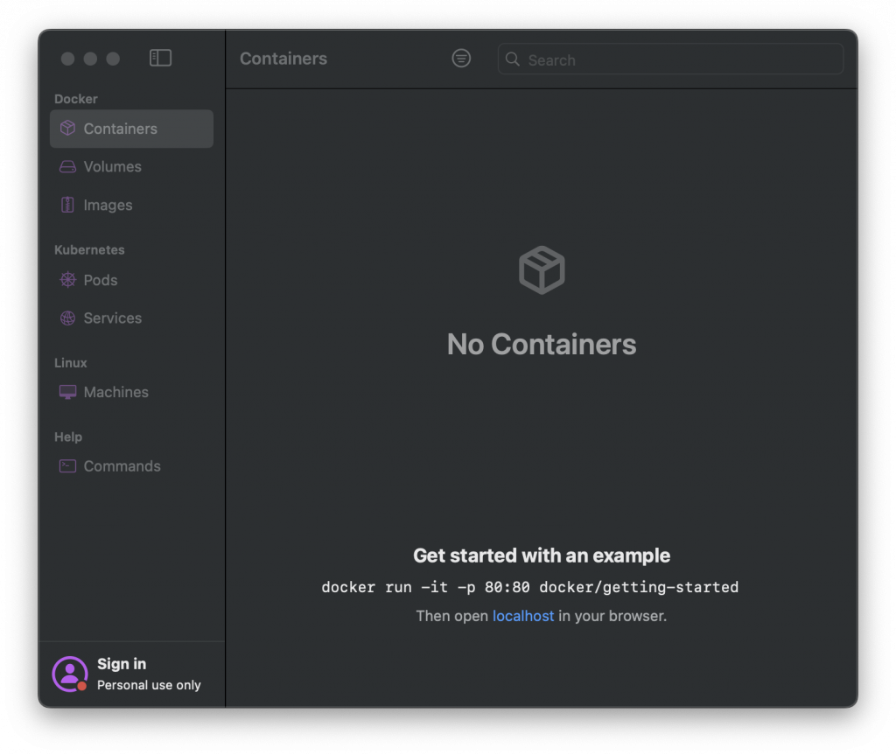The height and width of the screenshot is (755, 896).
Task: Click the Containers cube icon in sidebar
Action: pyautogui.click(x=67, y=129)
